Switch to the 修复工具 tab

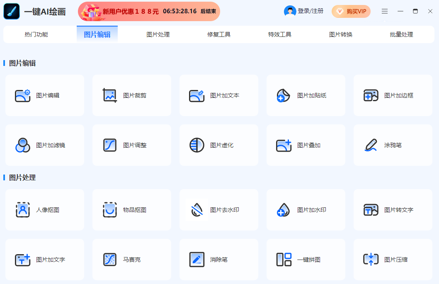point(218,35)
